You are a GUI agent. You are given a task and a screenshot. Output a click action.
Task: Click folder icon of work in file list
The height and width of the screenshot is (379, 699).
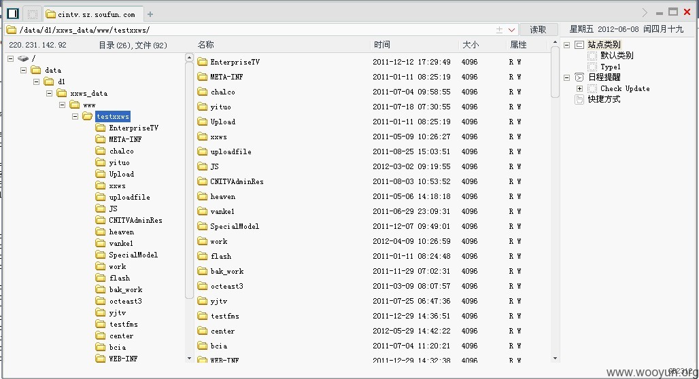click(203, 241)
